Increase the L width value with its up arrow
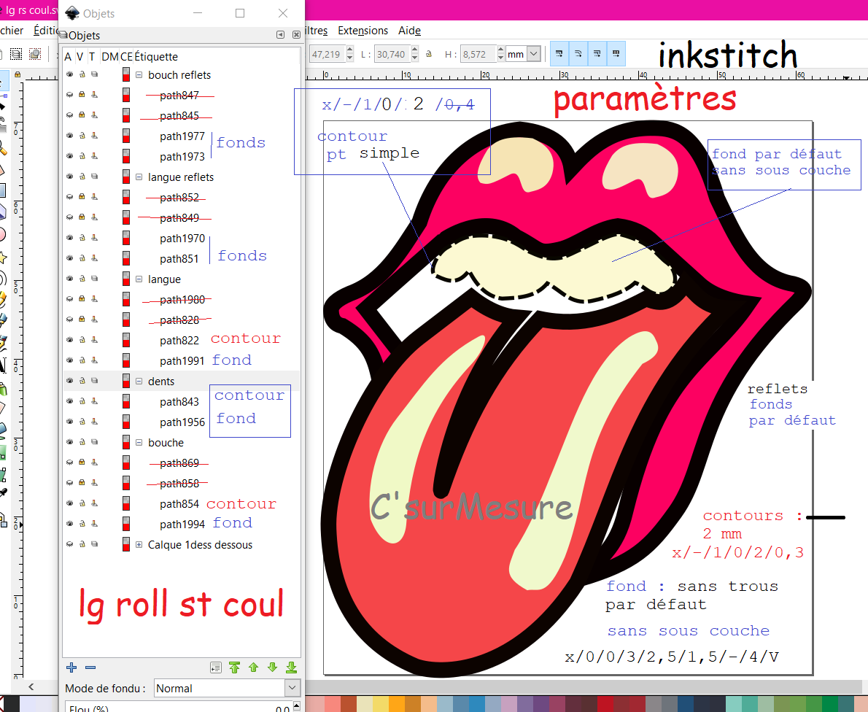The image size is (868, 712). 416,51
